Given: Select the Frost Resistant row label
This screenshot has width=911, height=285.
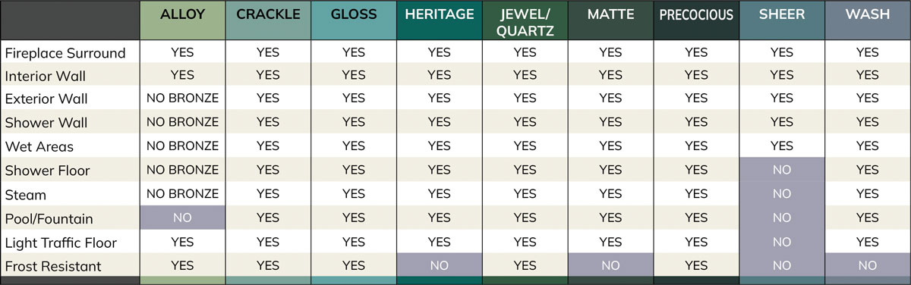Looking at the screenshot, I should (x=53, y=266).
